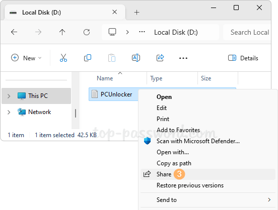Viewport: 278px width, 210px height.
Task: Expand the Send to submenu
Action: coord(208,200)
